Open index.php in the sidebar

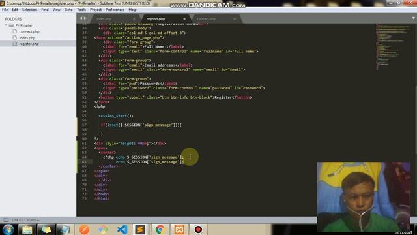pos(27,38)
